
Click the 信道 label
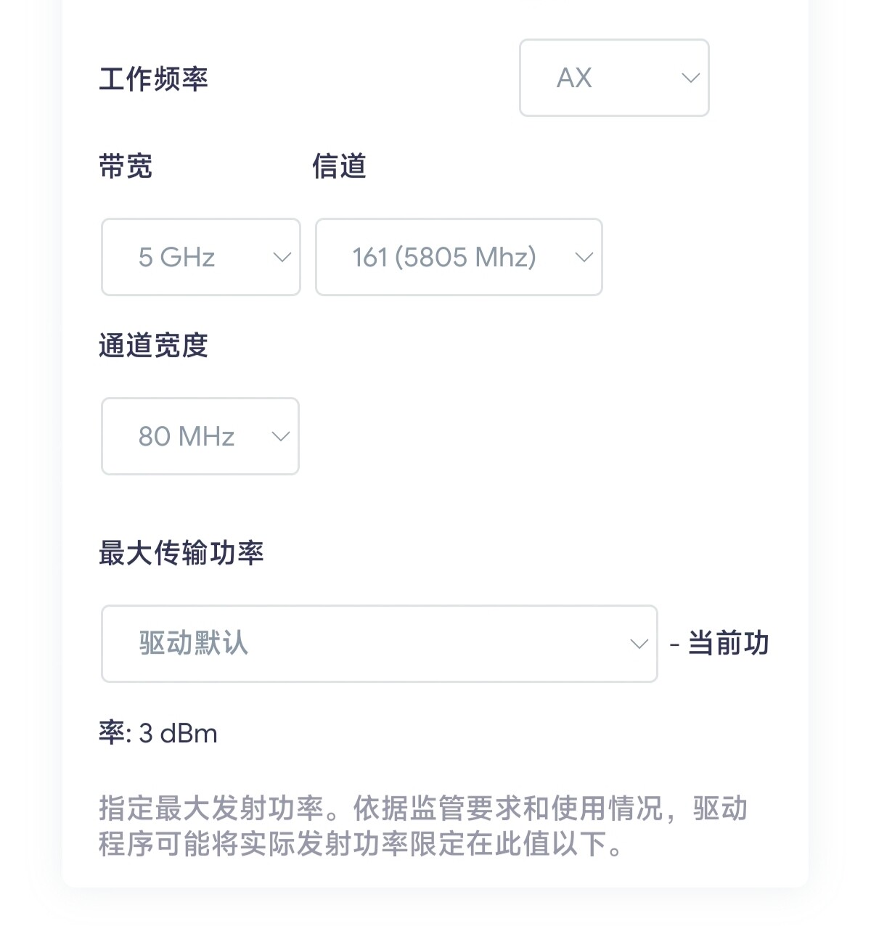coord(339,166)
